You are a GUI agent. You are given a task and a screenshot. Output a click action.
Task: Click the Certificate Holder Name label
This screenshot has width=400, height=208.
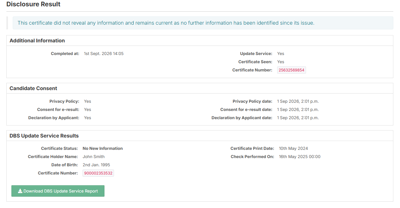[x=53, y=157]
